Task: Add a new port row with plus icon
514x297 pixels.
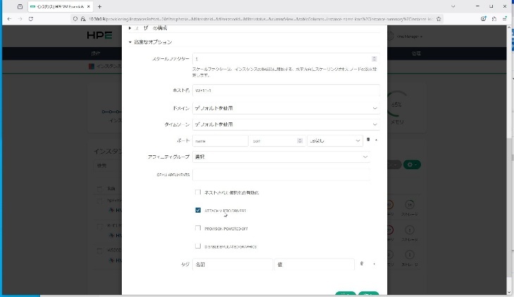Action: tap(375, 140)
